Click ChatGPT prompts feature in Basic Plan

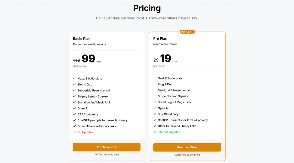102,120
